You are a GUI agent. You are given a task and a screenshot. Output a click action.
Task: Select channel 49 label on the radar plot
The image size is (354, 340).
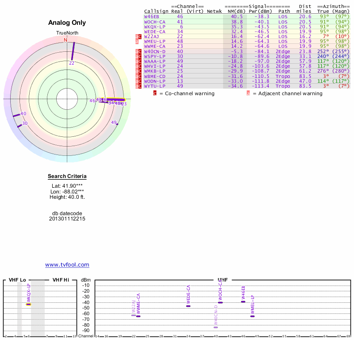[114, 122]
